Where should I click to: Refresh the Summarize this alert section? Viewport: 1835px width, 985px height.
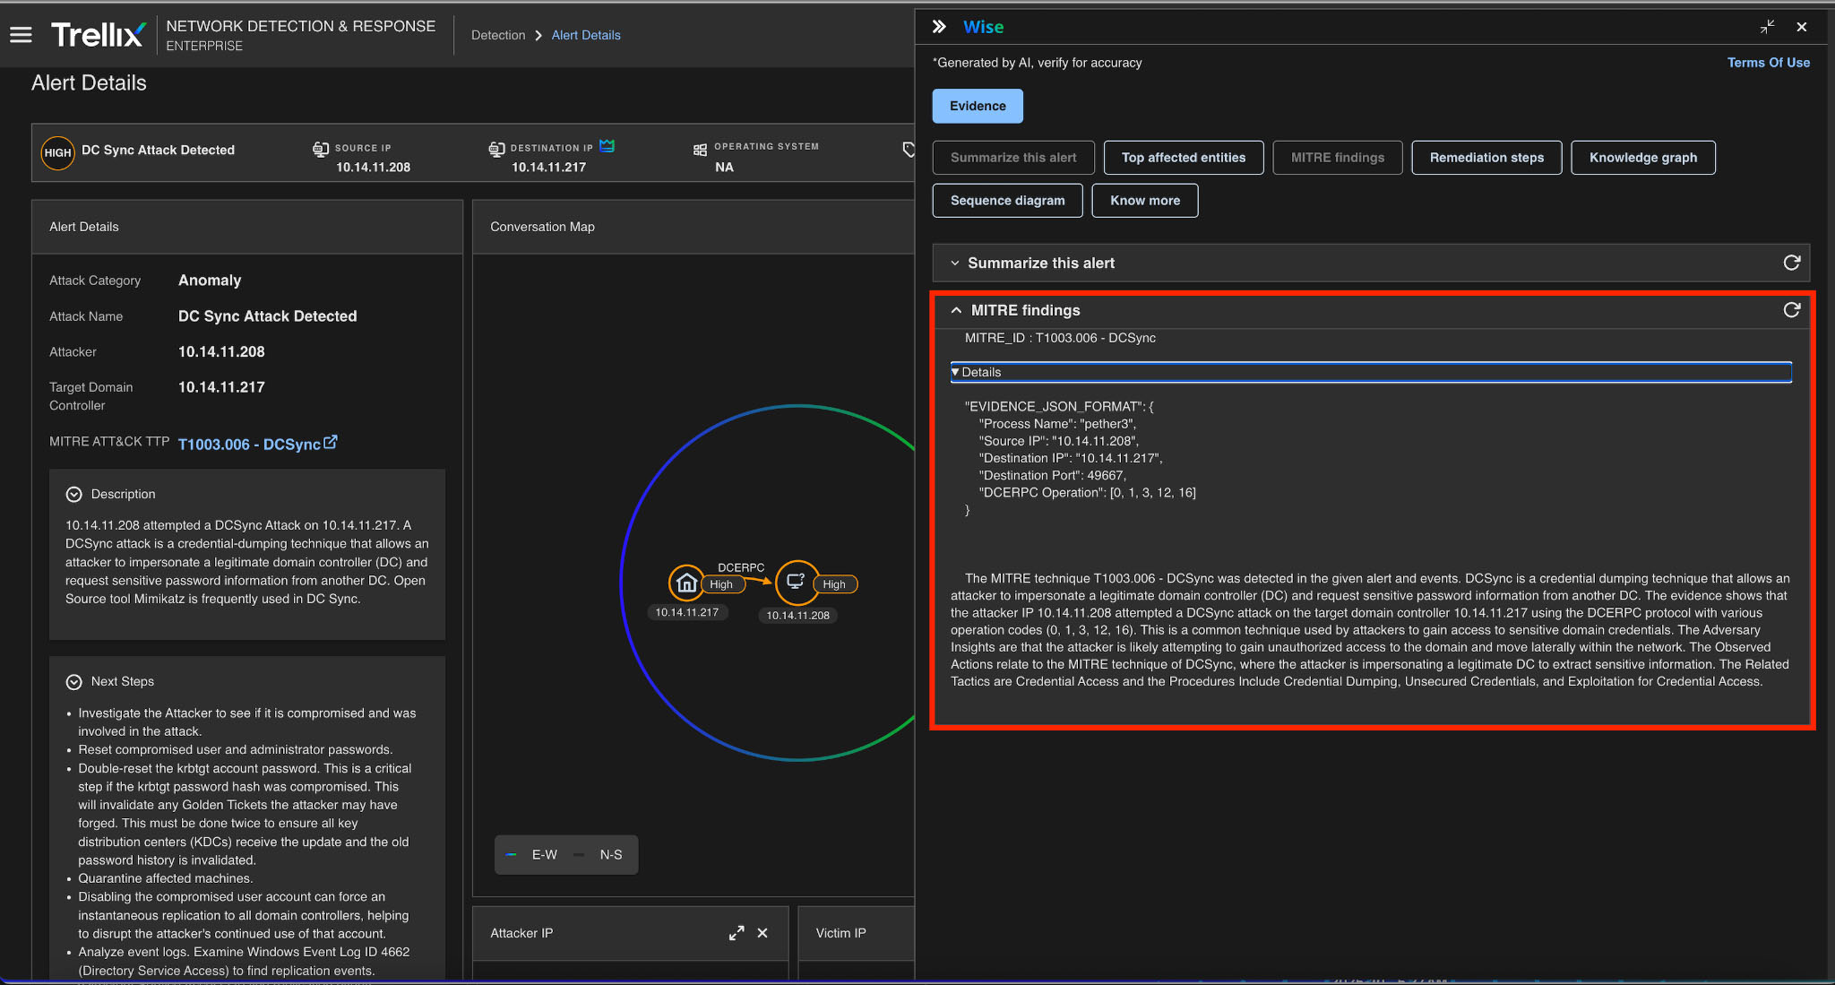click(1791, 263)
